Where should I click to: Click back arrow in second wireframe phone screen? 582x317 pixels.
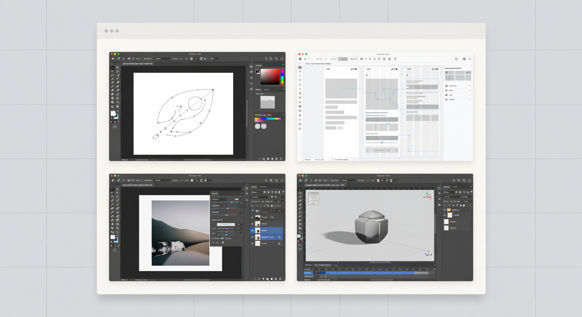367,75
